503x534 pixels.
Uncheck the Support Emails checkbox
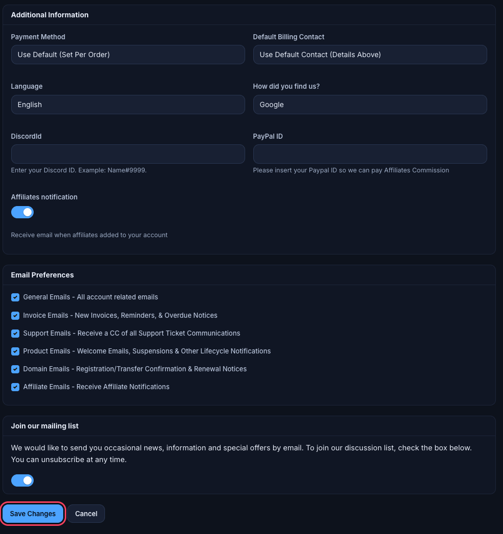pos(15,334)
